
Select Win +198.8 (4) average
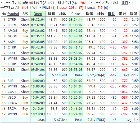tap(44, 8)
